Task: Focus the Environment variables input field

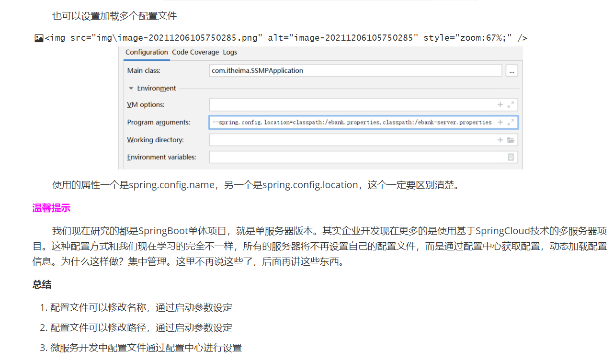Action: point(364,157)
